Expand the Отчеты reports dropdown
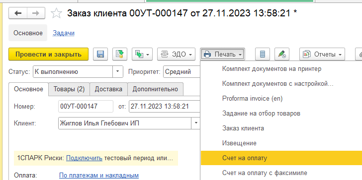The image size is (362, 180). coord(322,55)
